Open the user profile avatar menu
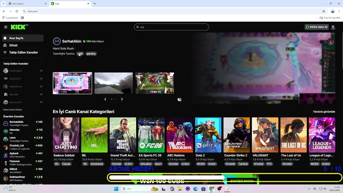The image size is (343, 193). pyautogui.click(x=333, y=27)
